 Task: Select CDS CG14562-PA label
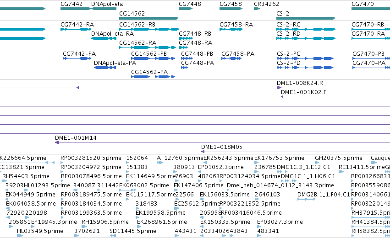(x=149, y=72)
